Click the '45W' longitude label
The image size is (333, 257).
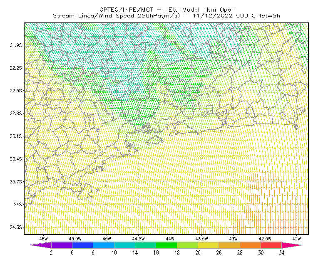click(107, 239)
